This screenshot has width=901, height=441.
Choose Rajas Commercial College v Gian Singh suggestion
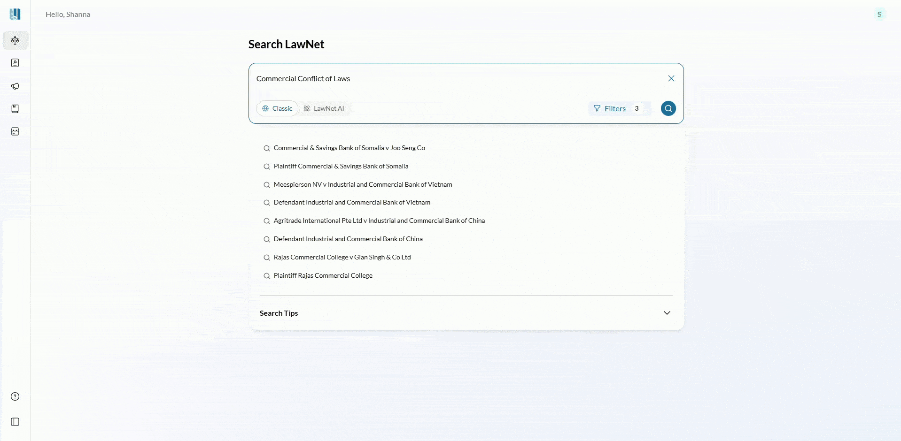[x=342, y=257]
